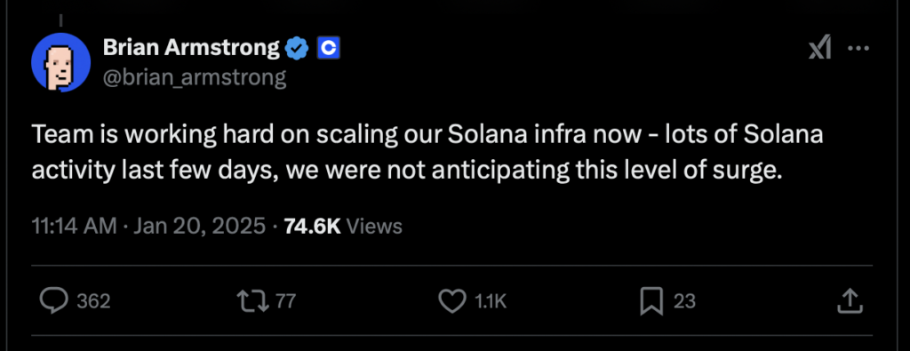Open the 11:14 AM timestamp link
910x351 pixels.
pyautogui.click(x=75, y=227)
